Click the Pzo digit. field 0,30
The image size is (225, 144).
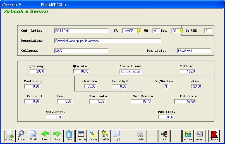click(119, 86)
